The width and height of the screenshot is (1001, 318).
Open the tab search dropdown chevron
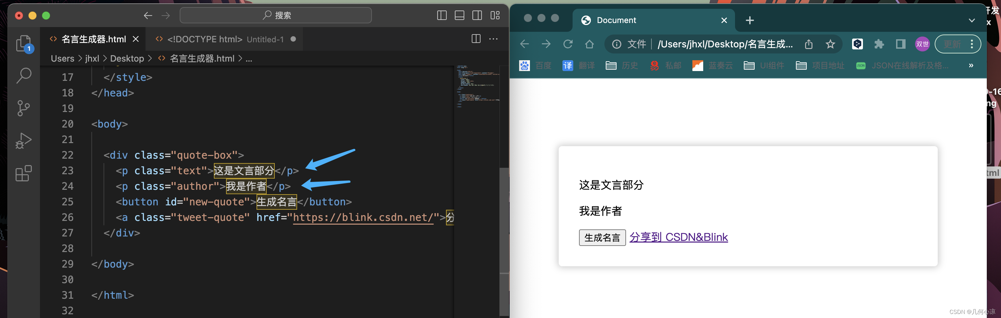coord(972,20)
